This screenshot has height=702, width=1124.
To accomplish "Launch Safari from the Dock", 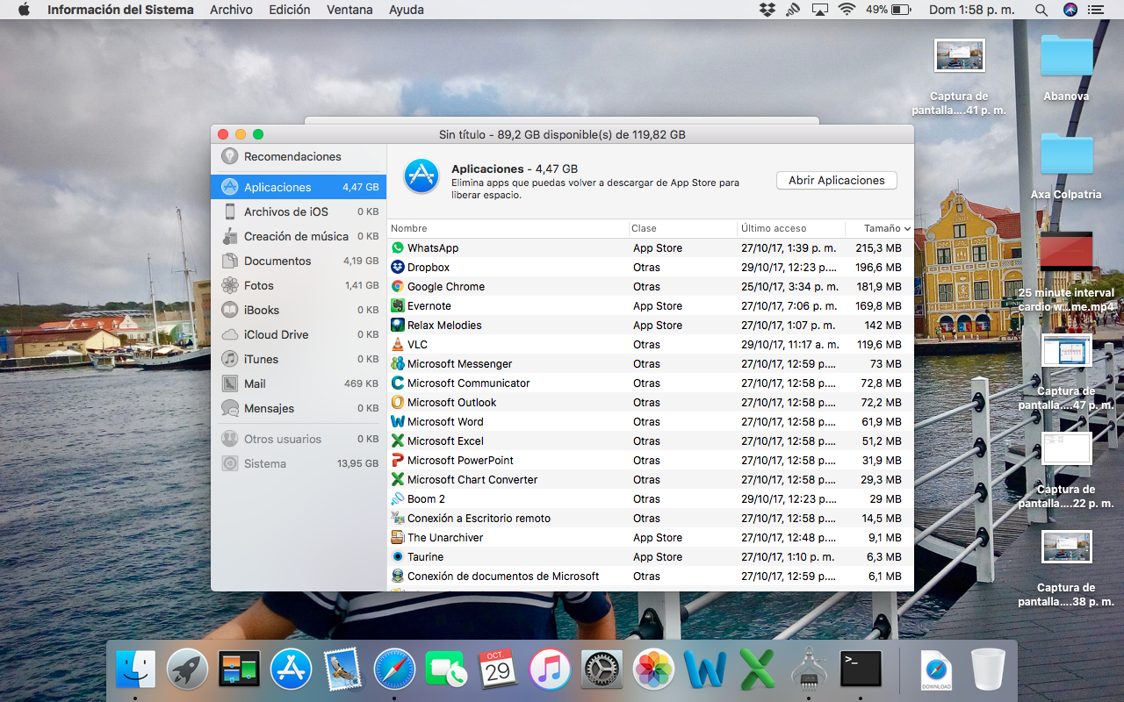I will pyautogui.click(x=394, y=670).
